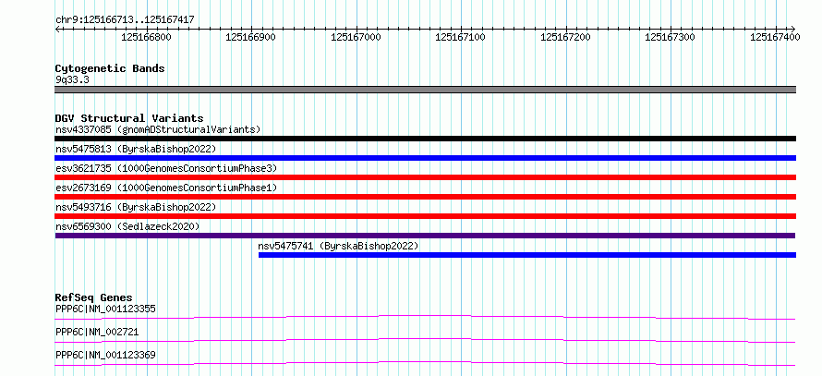Click ruler position 125167400

[x=775, y=37]
